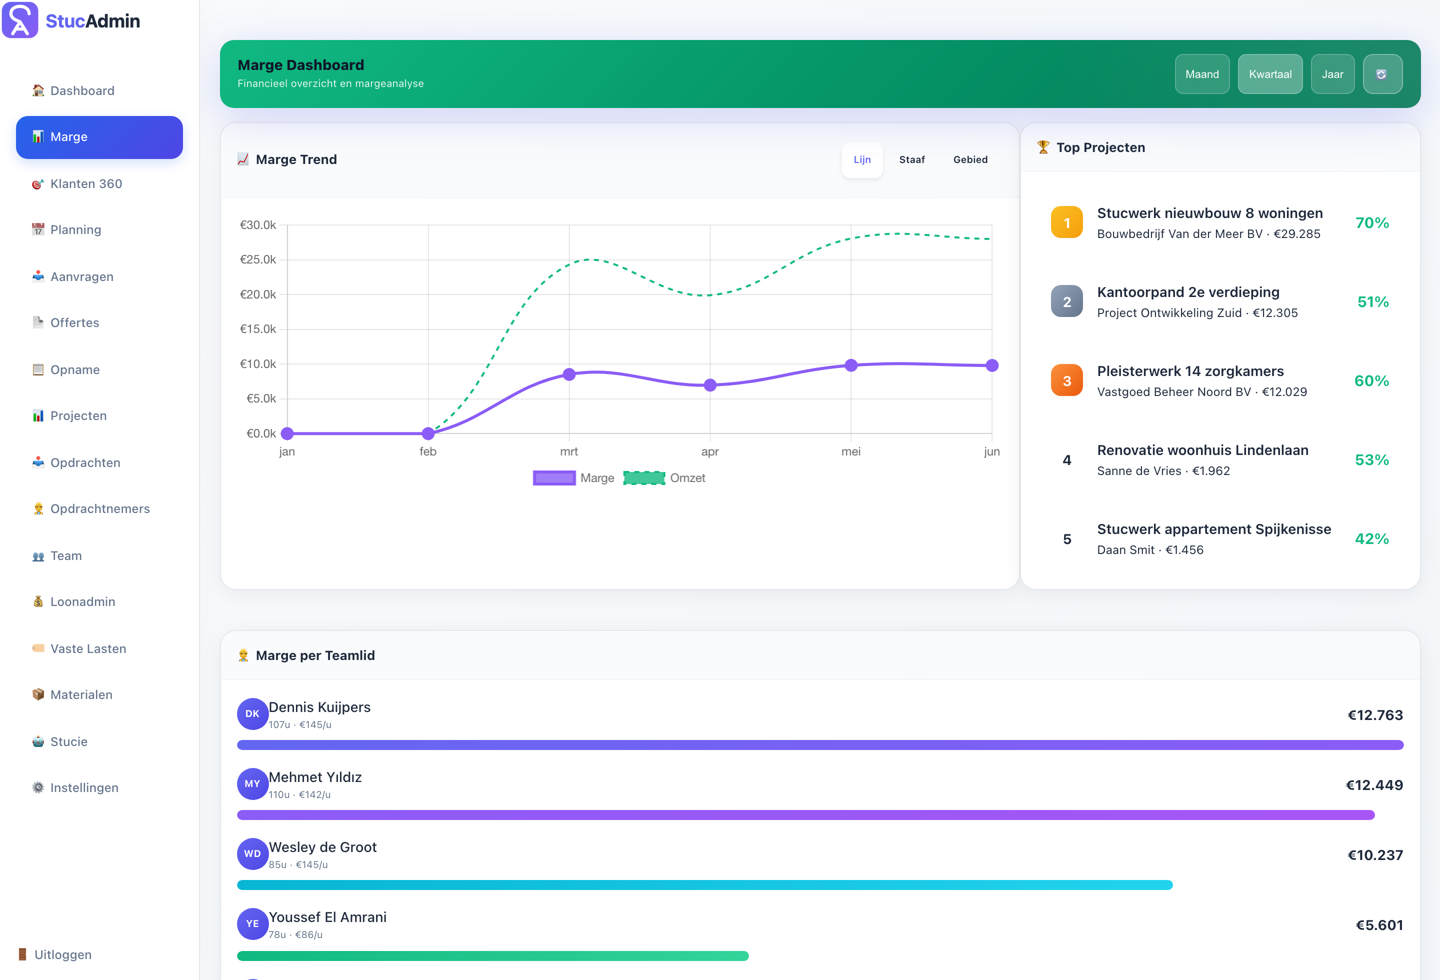The image size is (1440, 980).
Task: Select the Kwartaal period button
Action: [x=1270, y=74]
